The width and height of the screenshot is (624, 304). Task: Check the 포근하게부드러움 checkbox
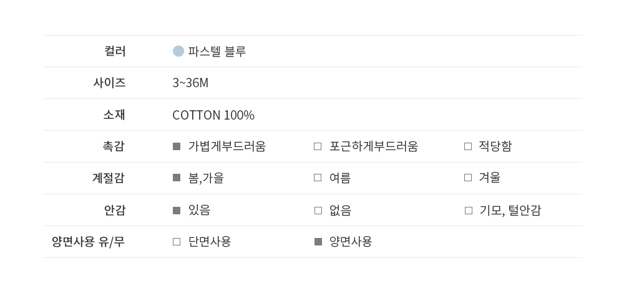[x=318, y=146]
